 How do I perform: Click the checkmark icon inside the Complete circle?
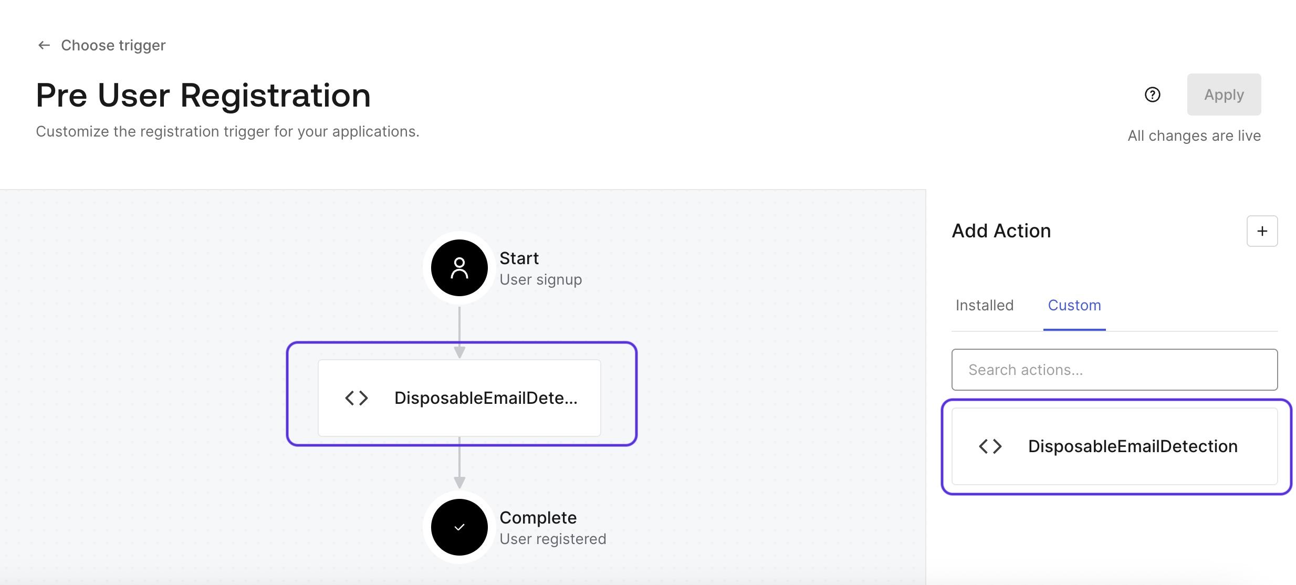(459, 527)
